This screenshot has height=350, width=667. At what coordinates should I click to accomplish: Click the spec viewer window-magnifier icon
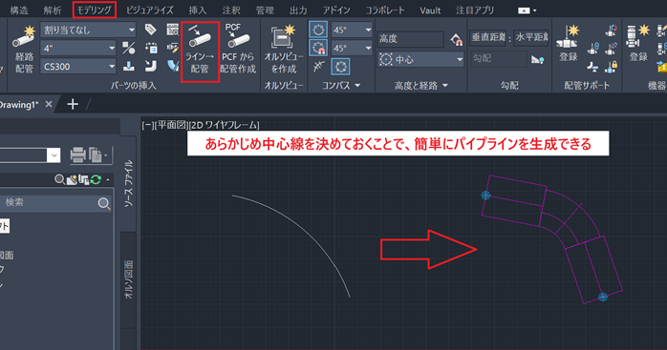(173, 30)
